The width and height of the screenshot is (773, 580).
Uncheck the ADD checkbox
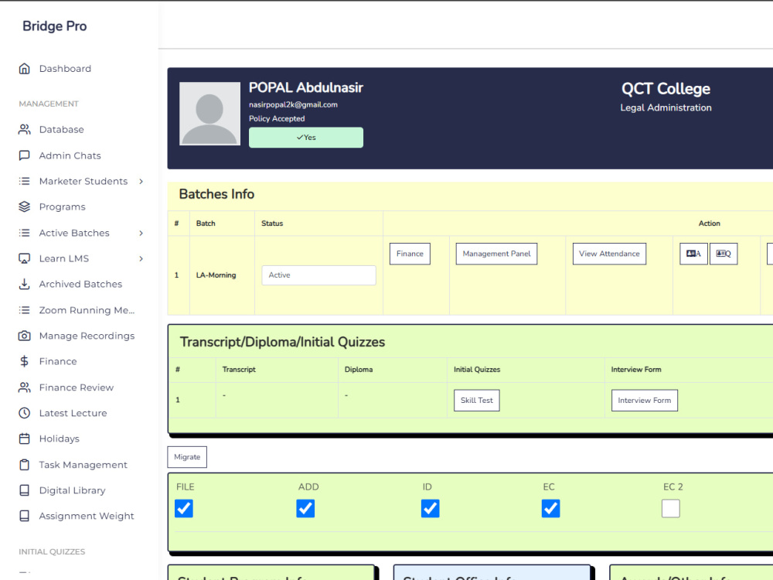[305, 509]
